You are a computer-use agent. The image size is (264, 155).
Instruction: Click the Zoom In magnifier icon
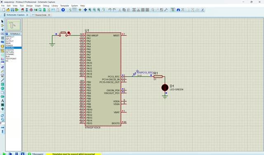pos(90,10)
